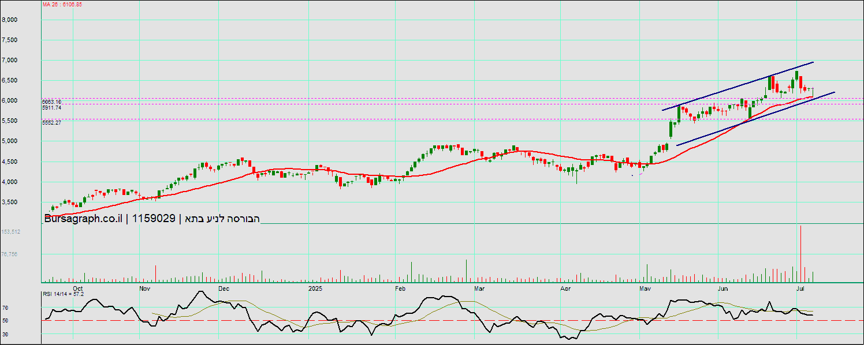This screenshot has width=864, height=345.
Task: Select the Jul month marker on time axis
Action: tap(800, 287)
